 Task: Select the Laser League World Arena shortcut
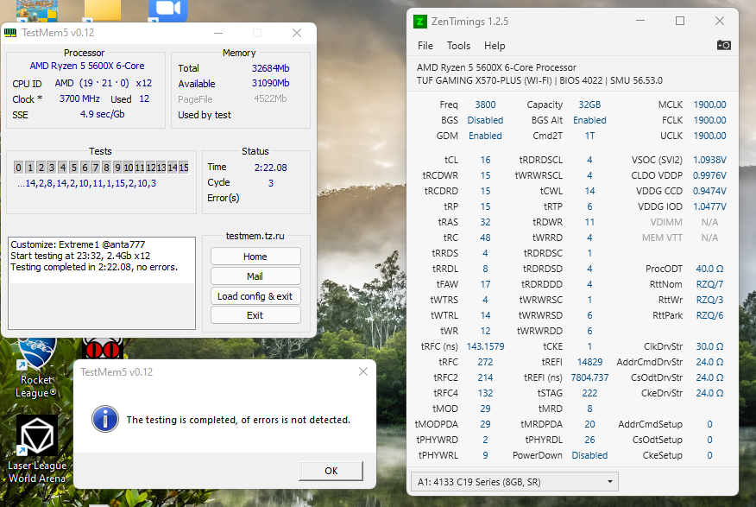tap(37, 450)
